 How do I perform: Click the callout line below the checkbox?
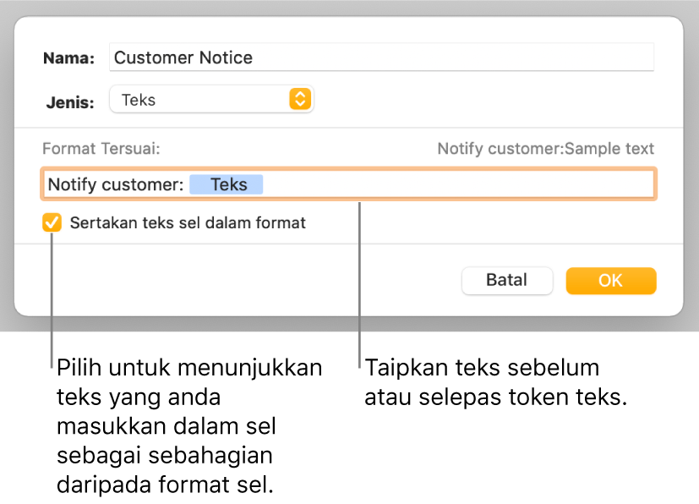(52, 296)
